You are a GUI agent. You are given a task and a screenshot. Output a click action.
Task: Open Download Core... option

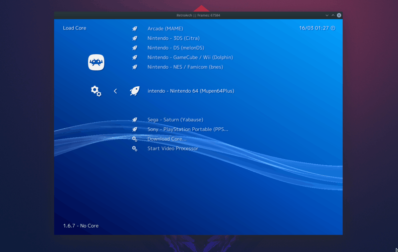(x=167, y=139)
